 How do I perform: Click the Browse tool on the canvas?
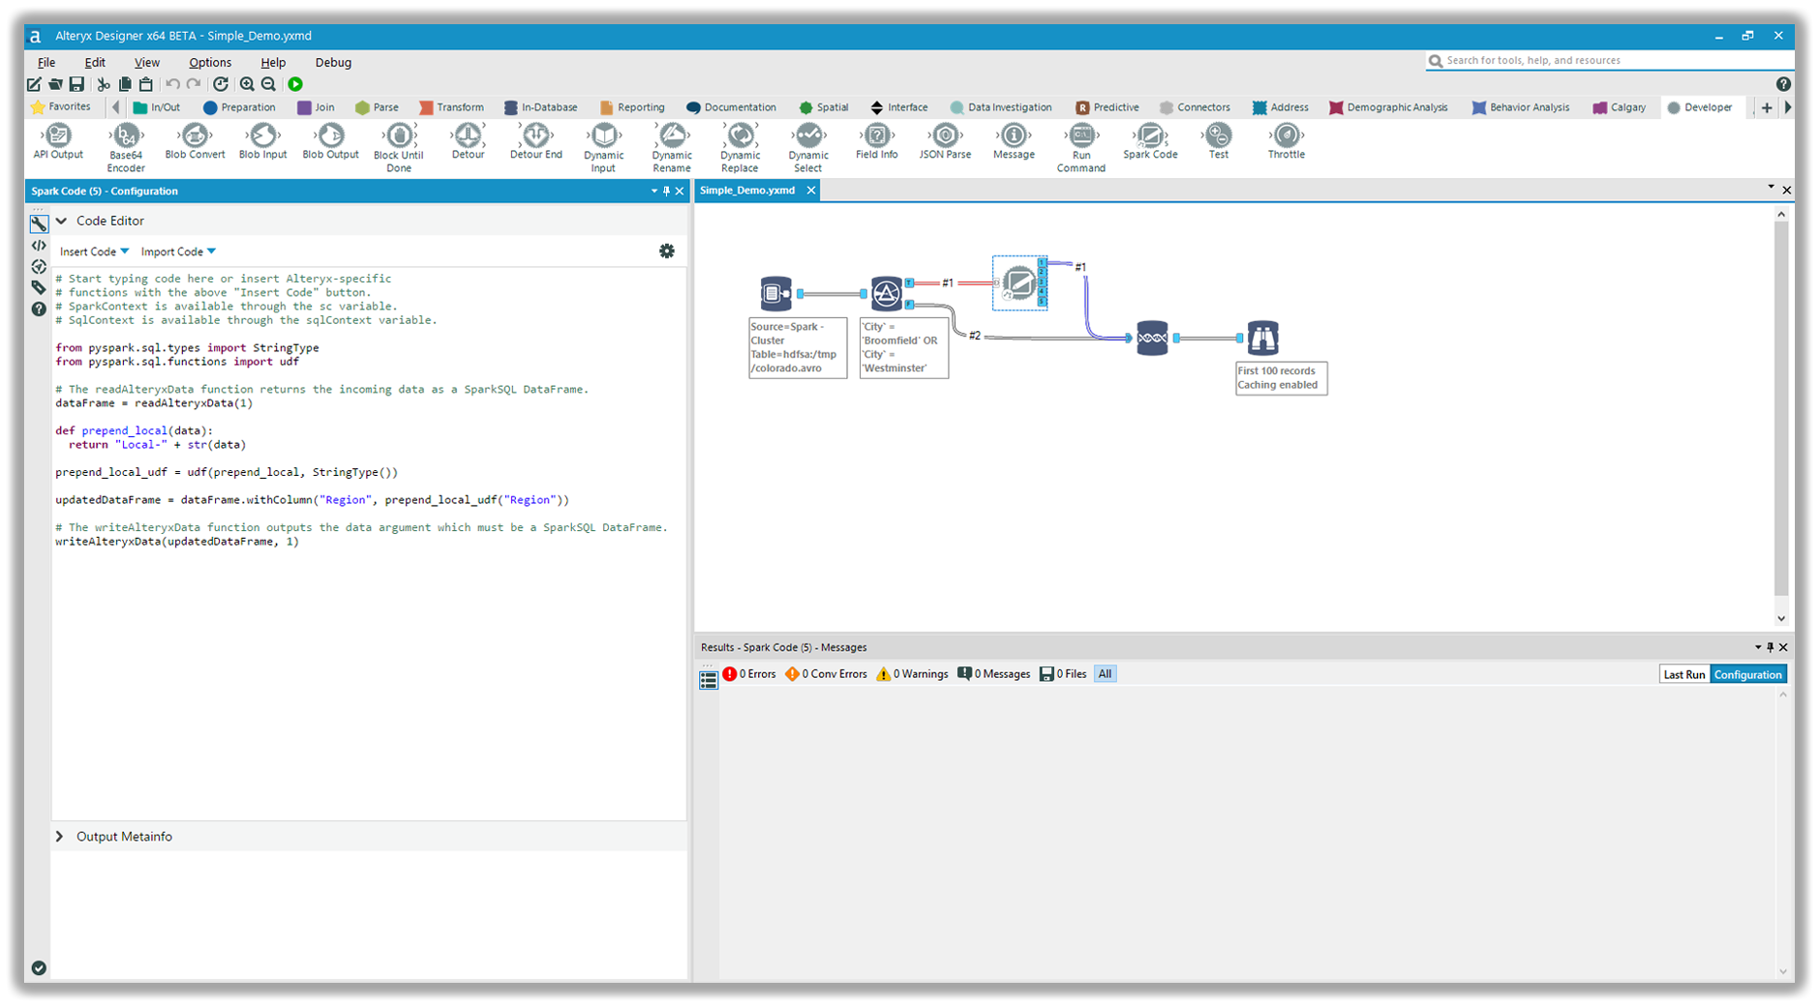click(x=1262, y=337)
